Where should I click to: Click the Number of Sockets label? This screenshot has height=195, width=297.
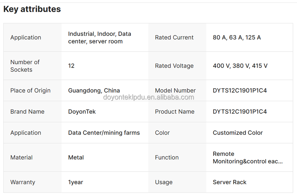25,66
